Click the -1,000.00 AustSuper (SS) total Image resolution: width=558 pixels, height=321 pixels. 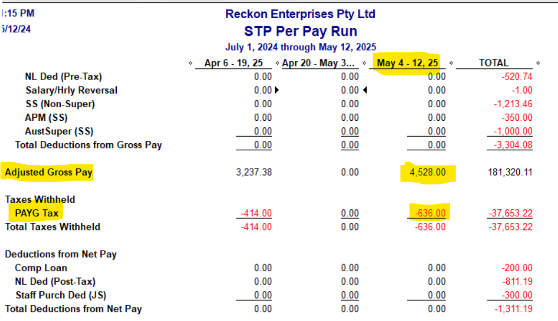click(x=513, y=131)
